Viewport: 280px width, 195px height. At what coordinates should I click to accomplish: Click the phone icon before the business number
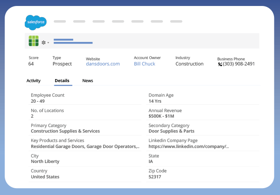pos(220,64)
